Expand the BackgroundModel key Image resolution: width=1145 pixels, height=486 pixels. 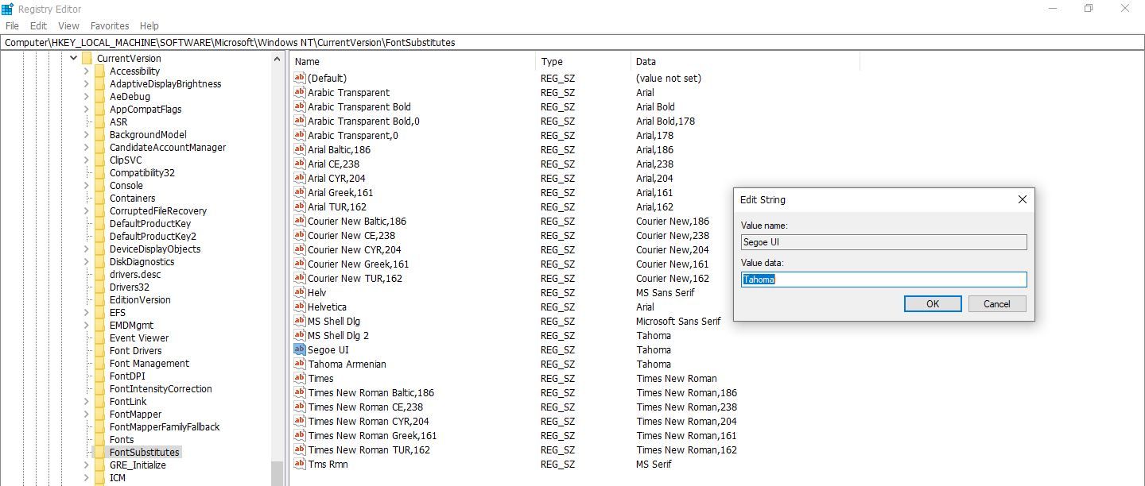tap(87, 134)
